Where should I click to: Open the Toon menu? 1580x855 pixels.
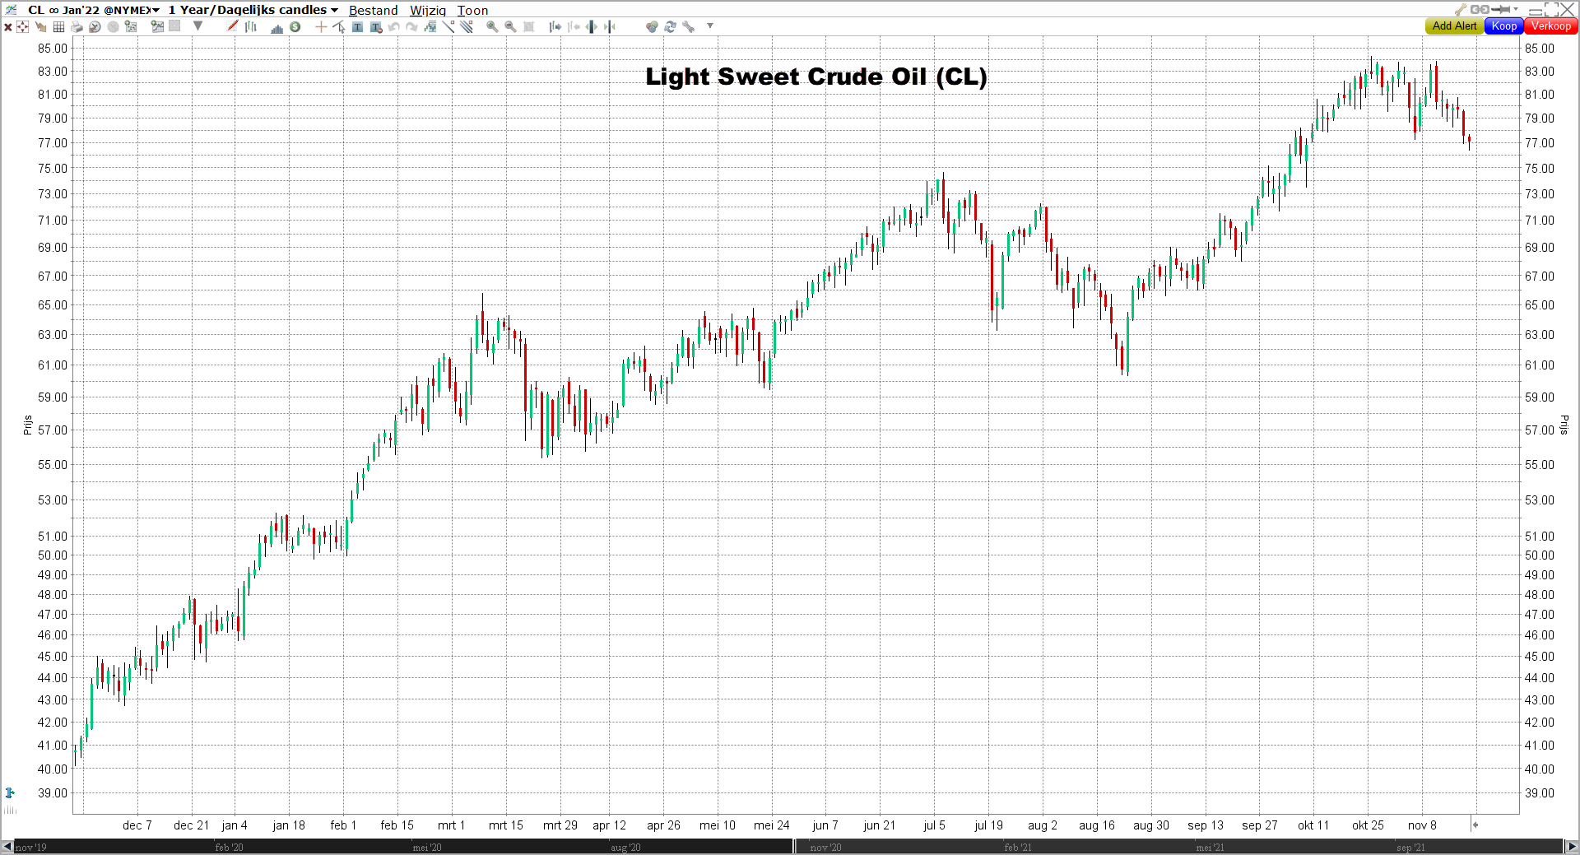[472, 11]
